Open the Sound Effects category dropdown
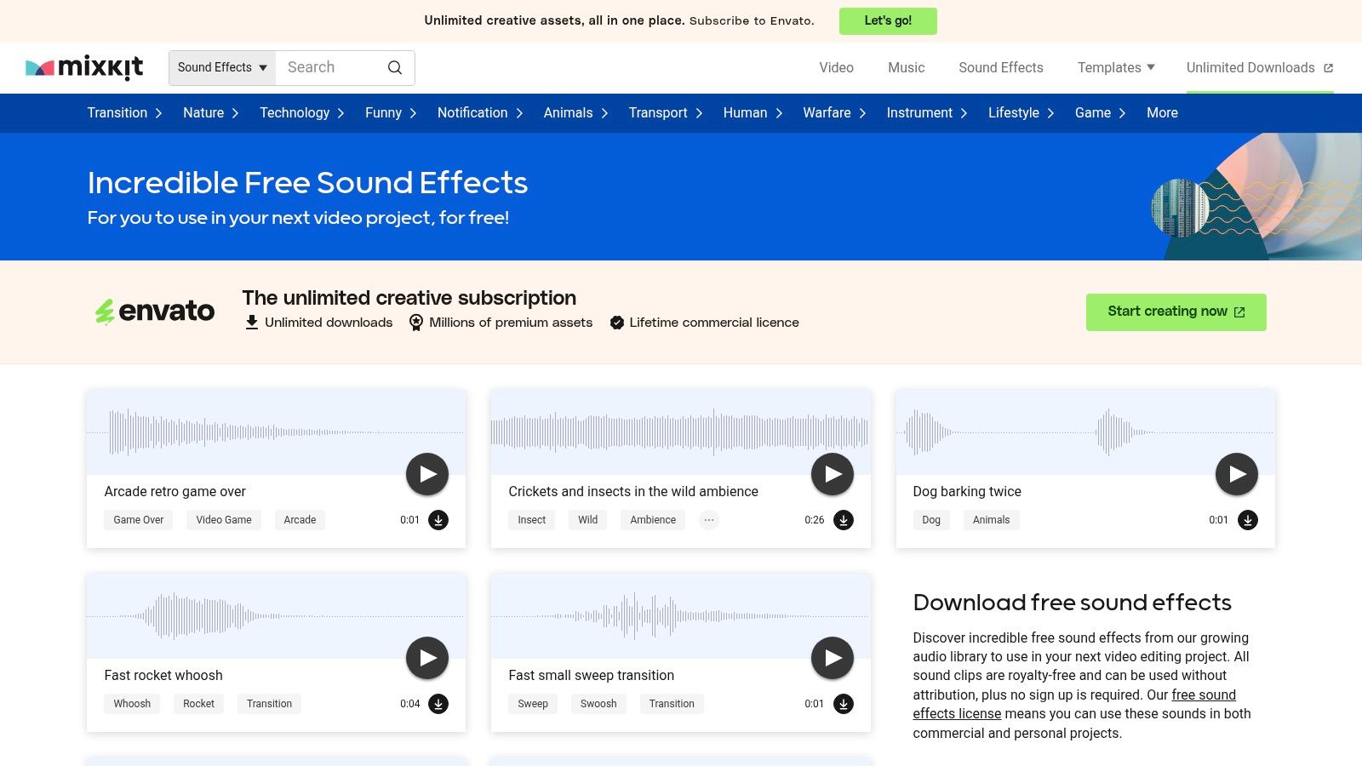 (x=220, y=67)
